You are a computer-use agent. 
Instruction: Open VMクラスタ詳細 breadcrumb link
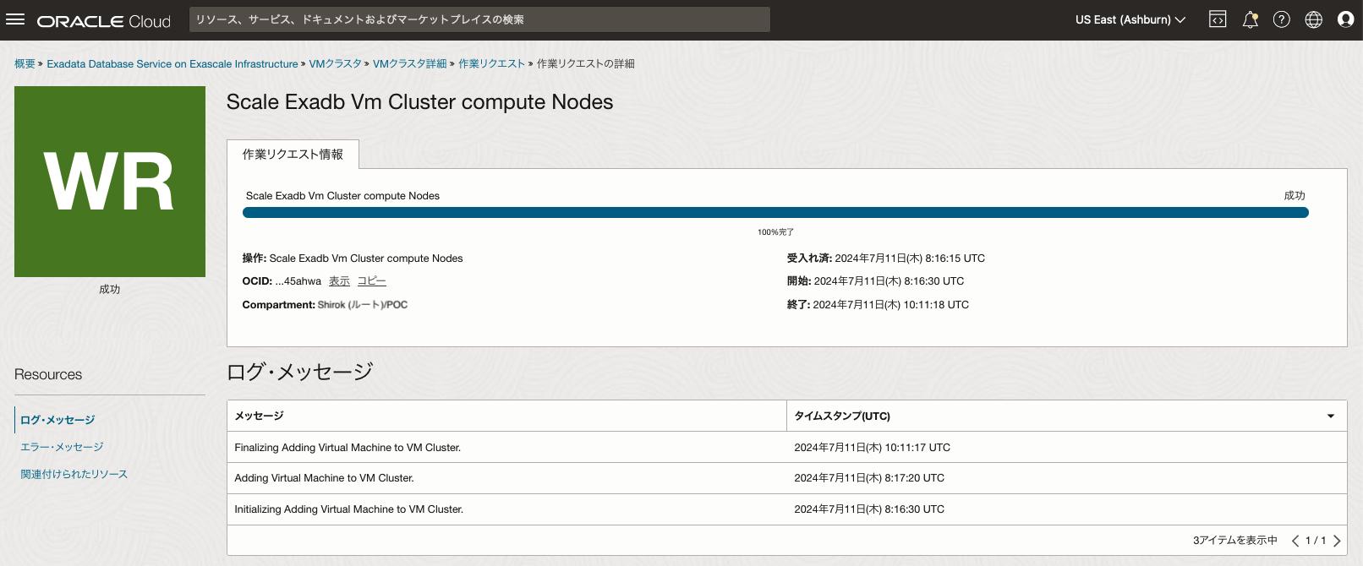point(409,63)
